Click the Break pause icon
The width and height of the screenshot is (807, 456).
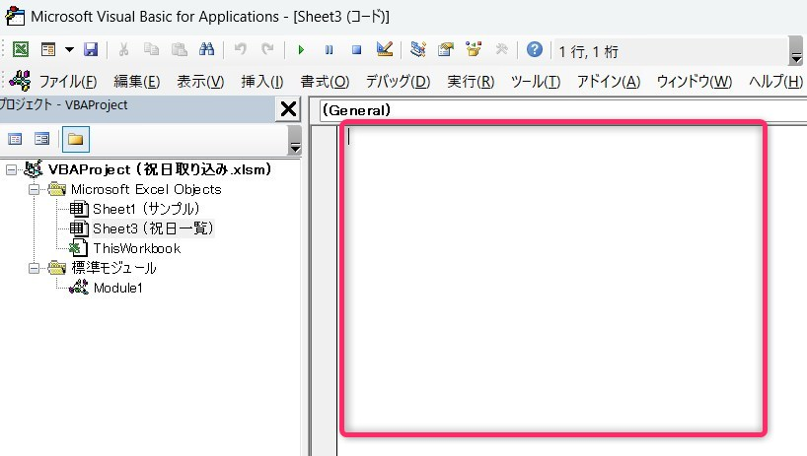329,50
